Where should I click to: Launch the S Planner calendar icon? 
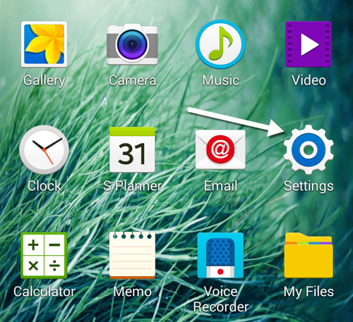[132, 149]
